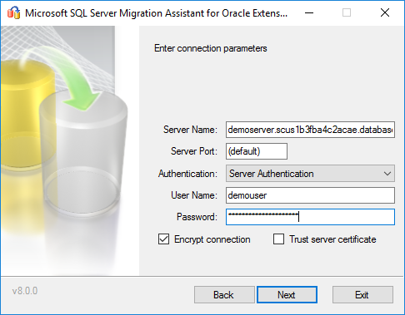
Task: Click the 'Server Name:' label
Action: click(x=190, y=130)
